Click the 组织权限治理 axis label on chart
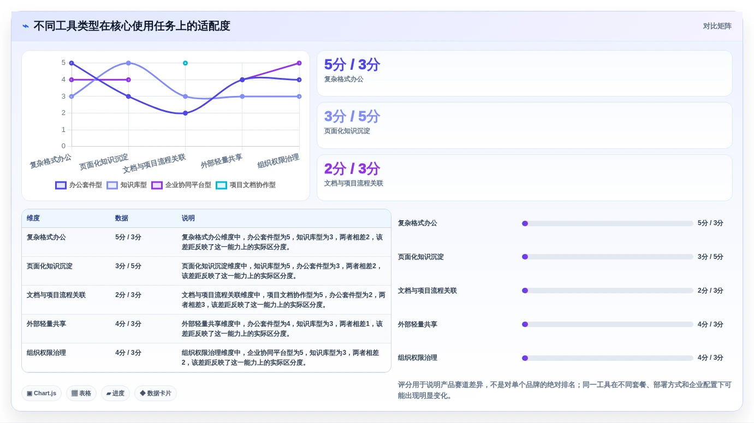This screenshot has height=423, width=754. 278,161
